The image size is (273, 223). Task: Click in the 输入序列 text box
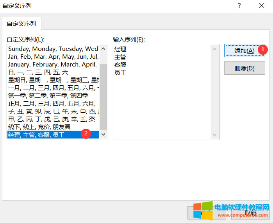[162, 102]
